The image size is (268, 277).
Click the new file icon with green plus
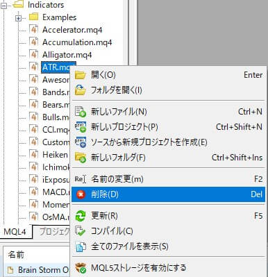click(81, 112)
